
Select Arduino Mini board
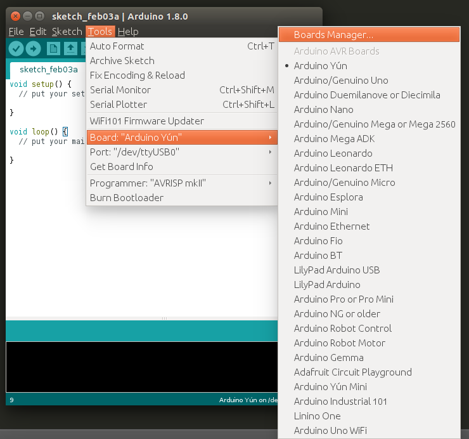tap(369, 212)
